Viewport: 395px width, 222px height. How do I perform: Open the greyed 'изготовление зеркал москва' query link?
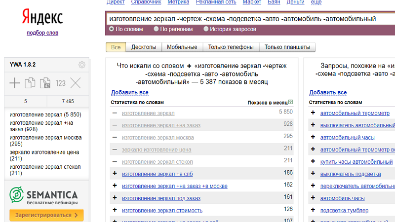[x=158, y=138]
